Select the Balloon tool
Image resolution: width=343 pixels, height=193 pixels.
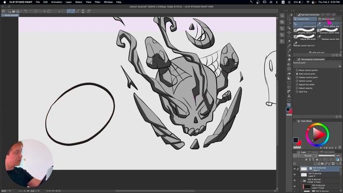[289, 100]
